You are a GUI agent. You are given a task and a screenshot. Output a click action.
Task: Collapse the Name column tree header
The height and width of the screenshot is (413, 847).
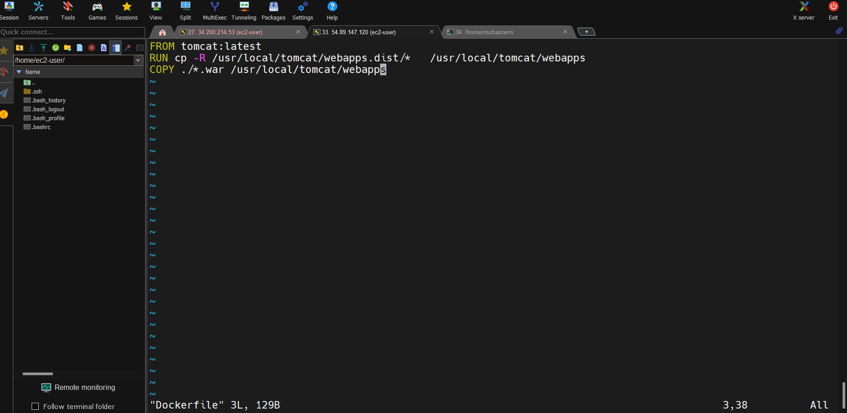point(19,72)
